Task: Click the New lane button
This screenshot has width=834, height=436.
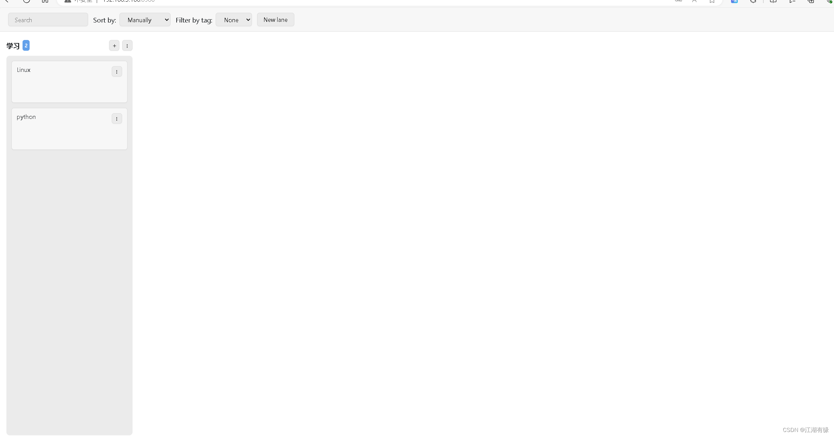Action: click(276, 20)
